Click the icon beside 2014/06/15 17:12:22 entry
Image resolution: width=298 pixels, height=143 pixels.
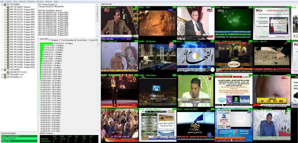[x=8, y=72]
